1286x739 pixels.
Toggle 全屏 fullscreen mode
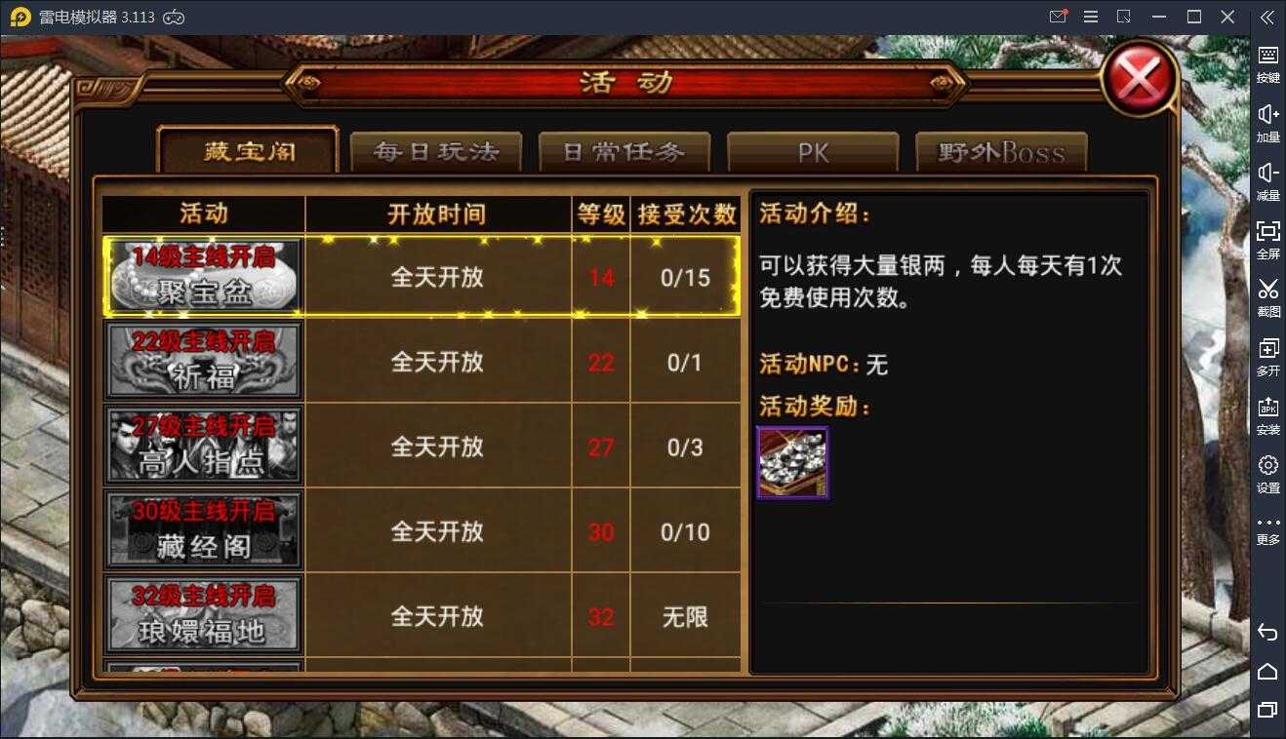tap(1267, 240)
